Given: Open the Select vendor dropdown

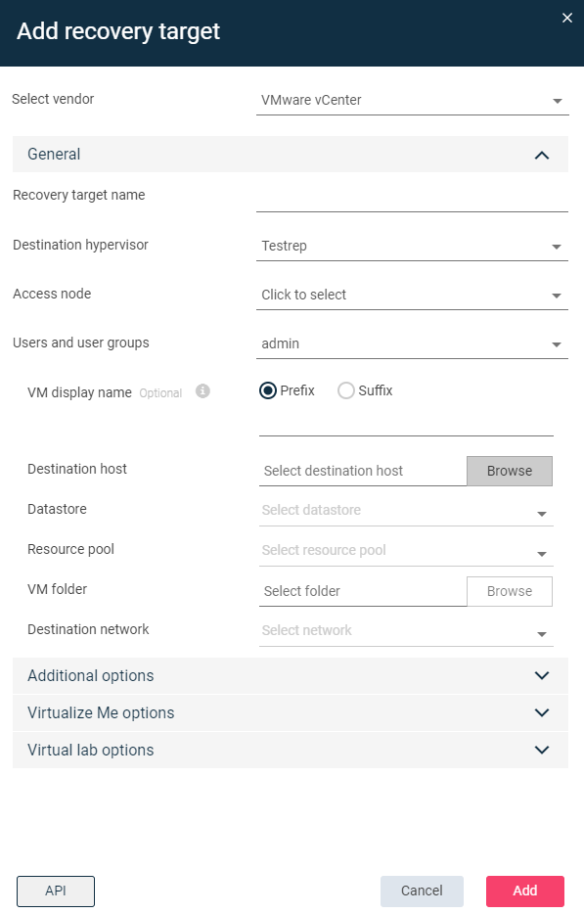Looking at the screenshot, I should [x=412, y=100].
